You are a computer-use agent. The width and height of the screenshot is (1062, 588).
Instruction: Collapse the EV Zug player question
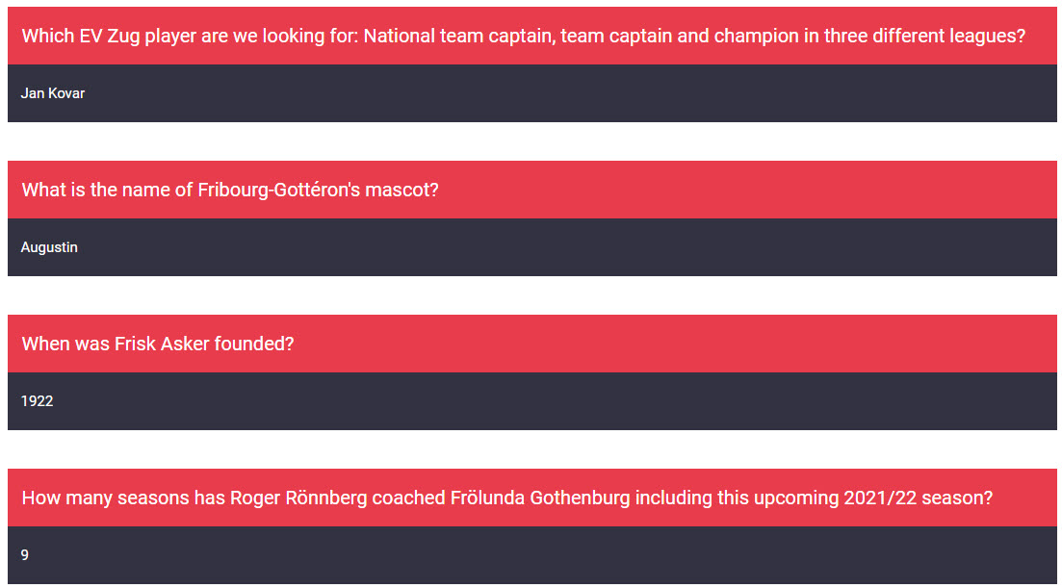coord(523,37)
